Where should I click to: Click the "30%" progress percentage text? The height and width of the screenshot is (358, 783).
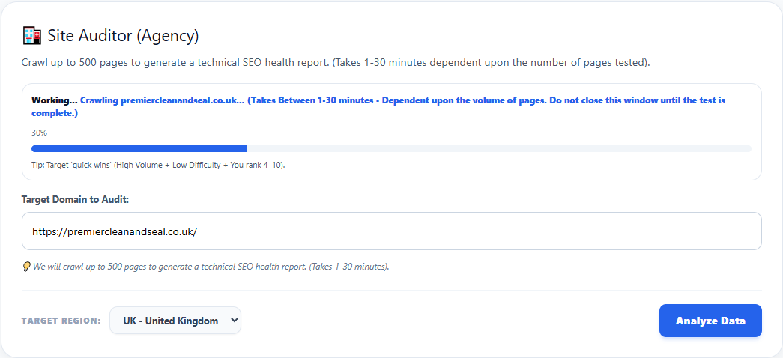pos(38,133)
